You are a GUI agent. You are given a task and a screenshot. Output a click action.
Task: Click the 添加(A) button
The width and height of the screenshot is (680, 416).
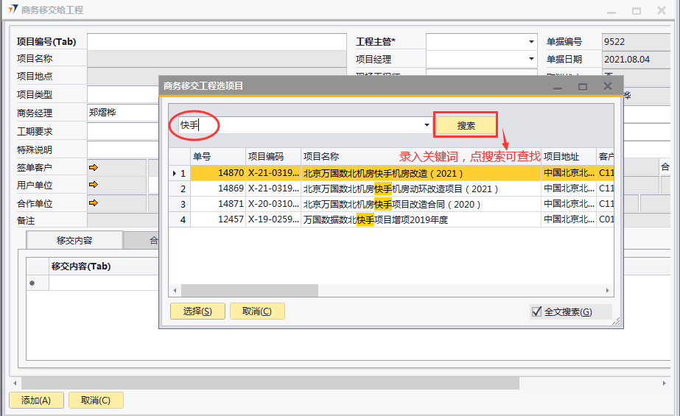[36, 401]
